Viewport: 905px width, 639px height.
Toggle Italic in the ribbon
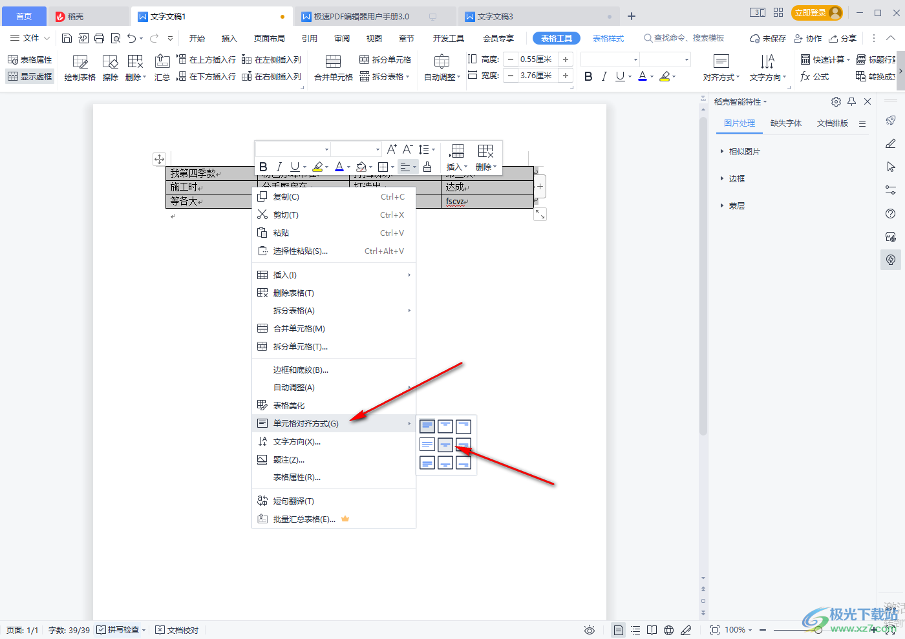coord(604,76)
